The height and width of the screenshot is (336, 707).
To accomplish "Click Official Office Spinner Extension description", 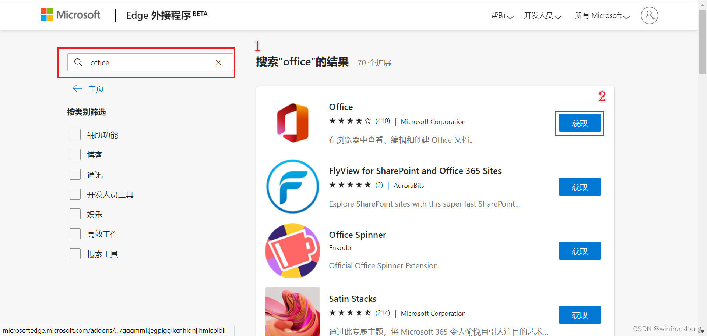I will pyautogui.click(x=383, y=266).
